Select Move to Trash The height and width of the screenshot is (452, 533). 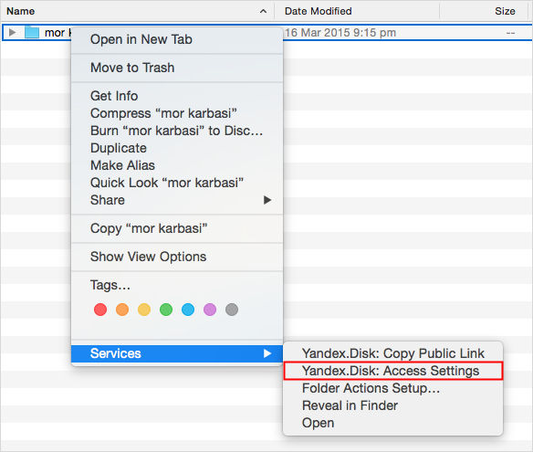click(x=177, y=68)
